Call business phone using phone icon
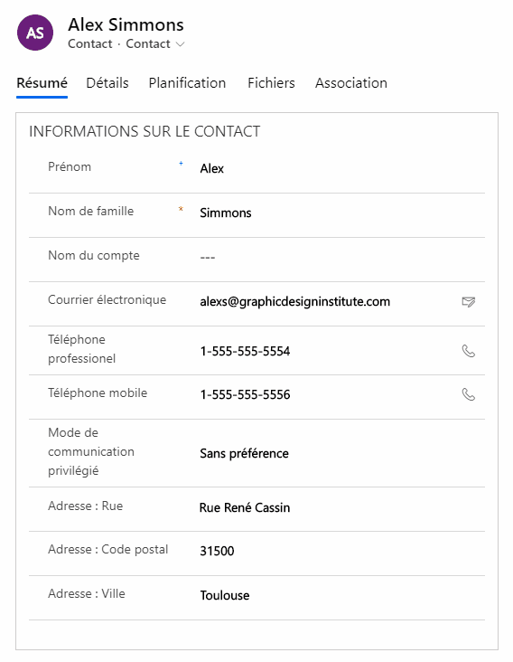Screen dimensions: 513x662 [x=469, y=351]
